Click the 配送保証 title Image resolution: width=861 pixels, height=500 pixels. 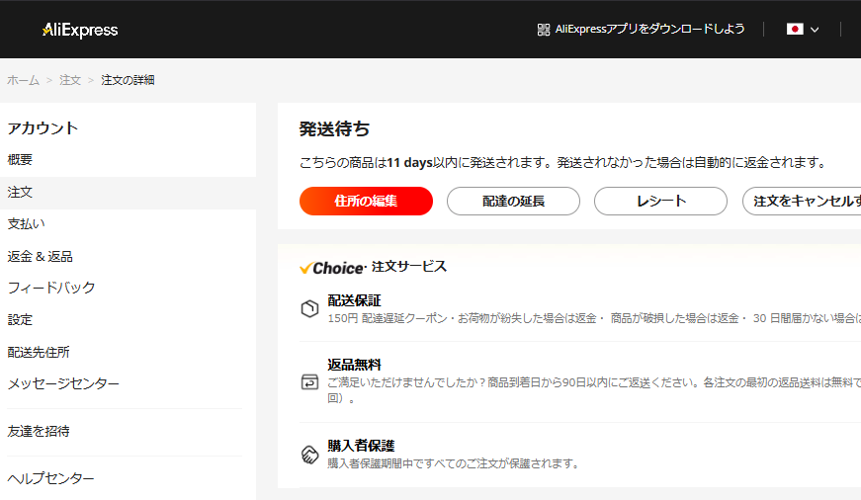tap(354, 300)
